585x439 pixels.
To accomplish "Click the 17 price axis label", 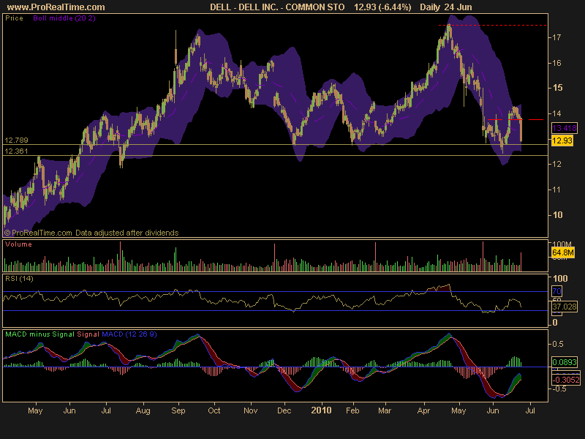I will coord(557,37).
